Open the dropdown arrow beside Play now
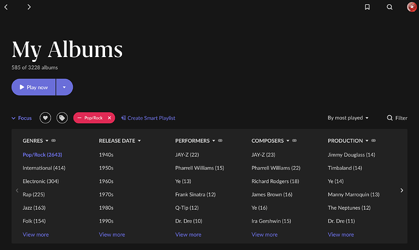 tap(64, 87)
